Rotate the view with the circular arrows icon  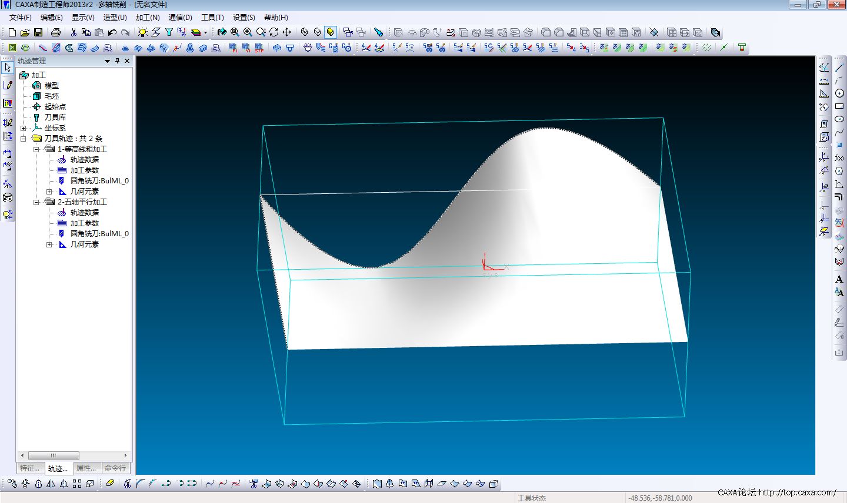coord(274,32)
